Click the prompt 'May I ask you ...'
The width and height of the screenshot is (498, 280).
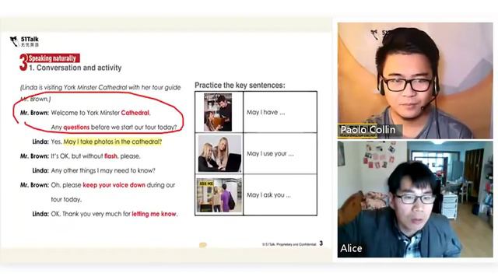(x=268, y=195)
